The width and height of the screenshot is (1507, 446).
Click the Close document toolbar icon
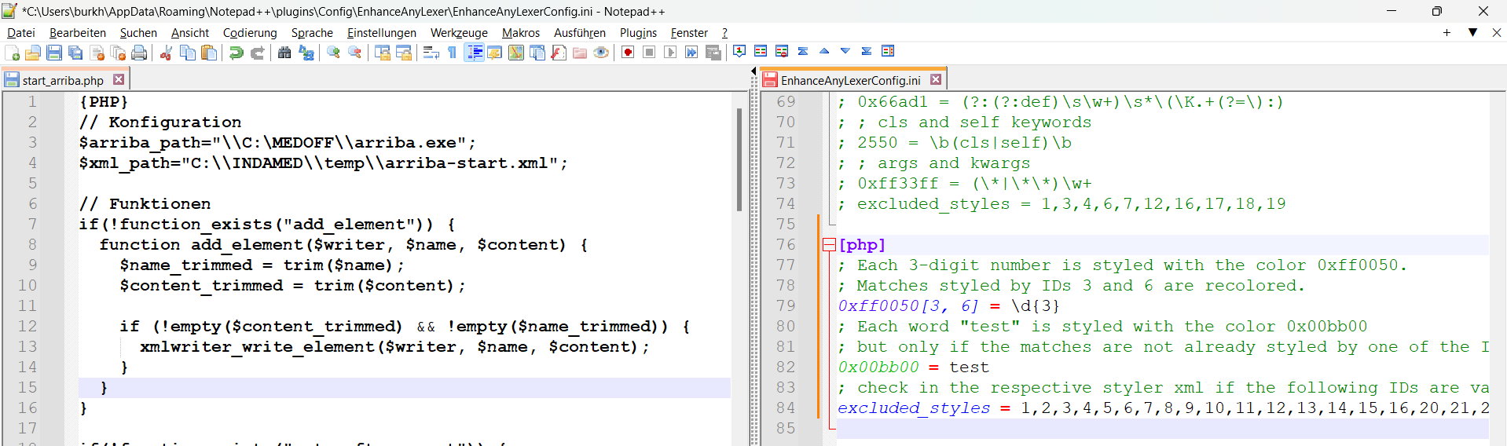coord(97,53)
